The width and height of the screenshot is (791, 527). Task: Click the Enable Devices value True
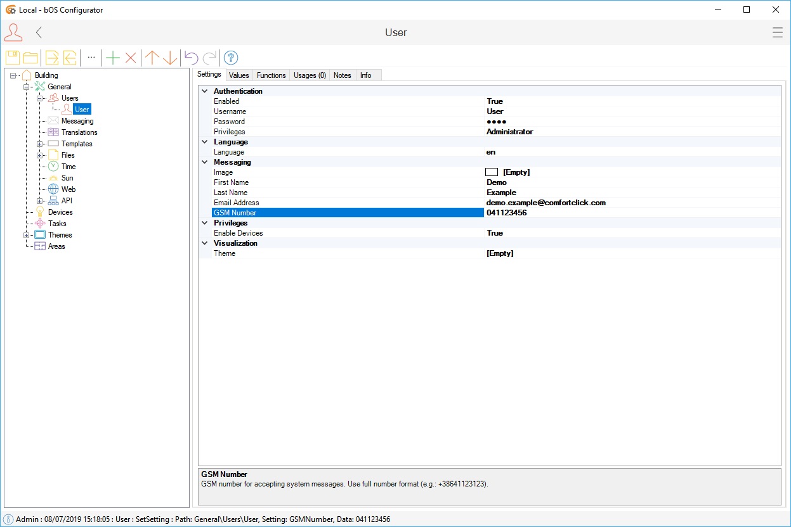(495, 233)
